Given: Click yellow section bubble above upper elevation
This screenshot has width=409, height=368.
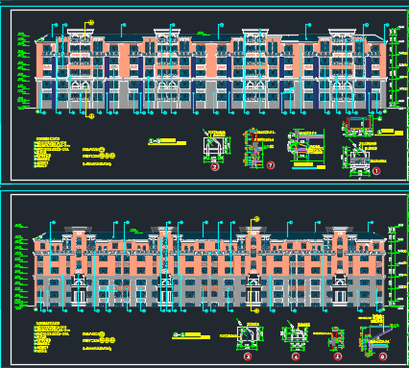Looking at the screenshot, I should point(91,22).
